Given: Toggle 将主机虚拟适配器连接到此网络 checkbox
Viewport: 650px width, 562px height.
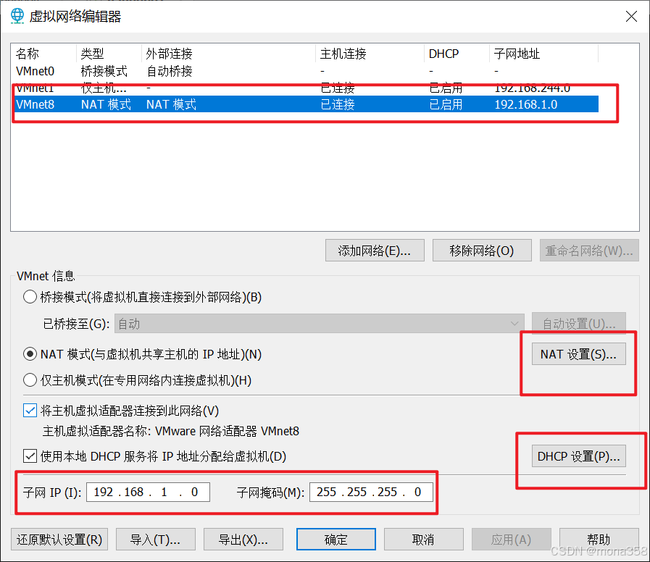Looking at the screenshot, I should coord(29,410).
